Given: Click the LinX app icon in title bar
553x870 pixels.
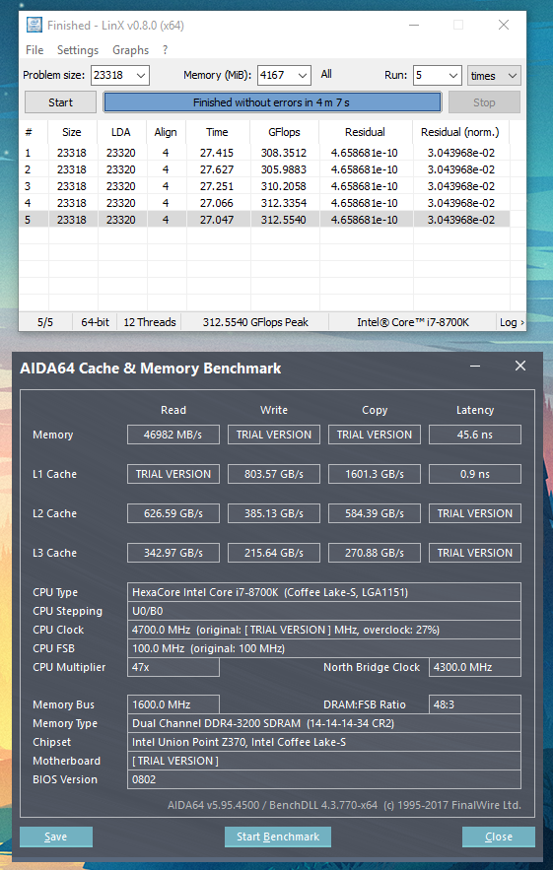Looking at the screenshot, I should (35, 25).
